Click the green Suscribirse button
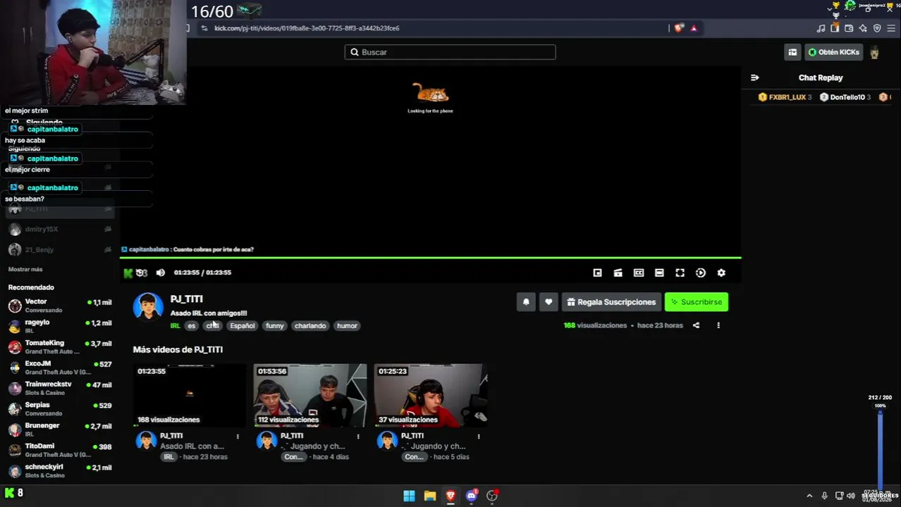 [x=697, y=302]
